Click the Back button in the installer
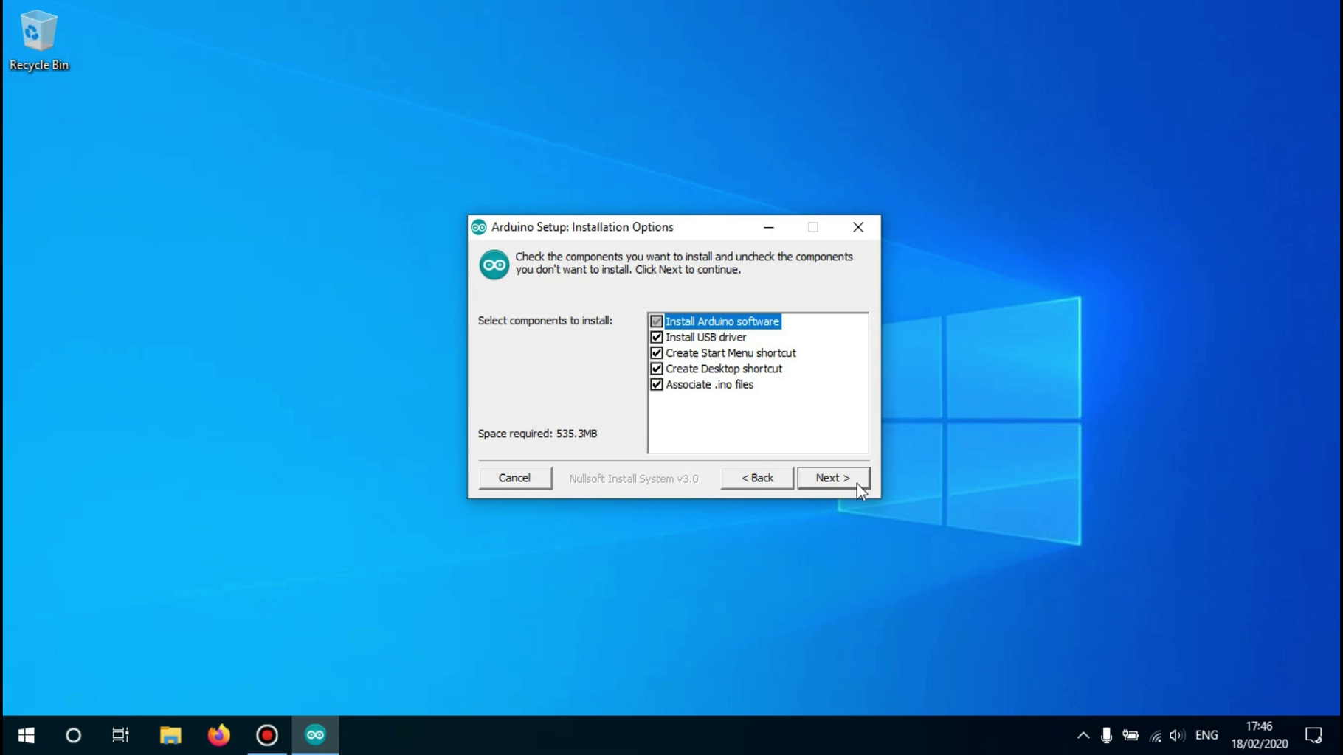 click(756, 478)
